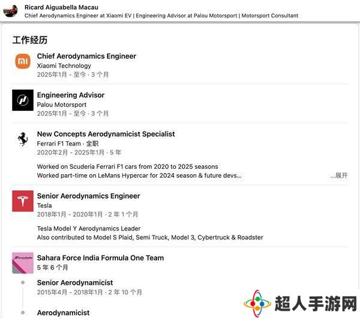The width and height of the screenshot is (360, 319).
Task: Open Sahara Force India Formula One Team
Action: coord(100,258)
